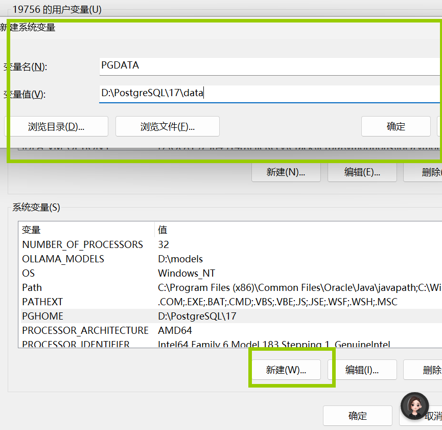Click the bottom 确定 button of environment dialog
Screen dimensions: 442x430
357,416
